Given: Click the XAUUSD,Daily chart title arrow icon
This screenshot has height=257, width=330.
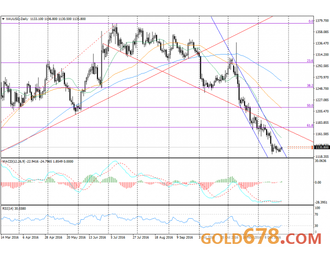Looking at the screenshot, I should pyautogui.click(x=4, y=18).
